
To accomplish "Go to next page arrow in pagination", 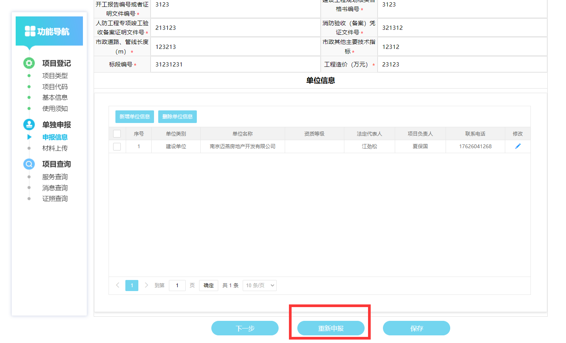I will click(x=146, y=285).
